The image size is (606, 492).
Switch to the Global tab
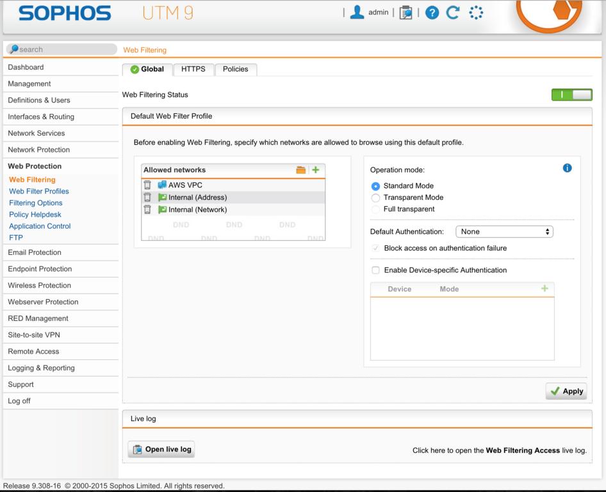(x=147, y=69)
